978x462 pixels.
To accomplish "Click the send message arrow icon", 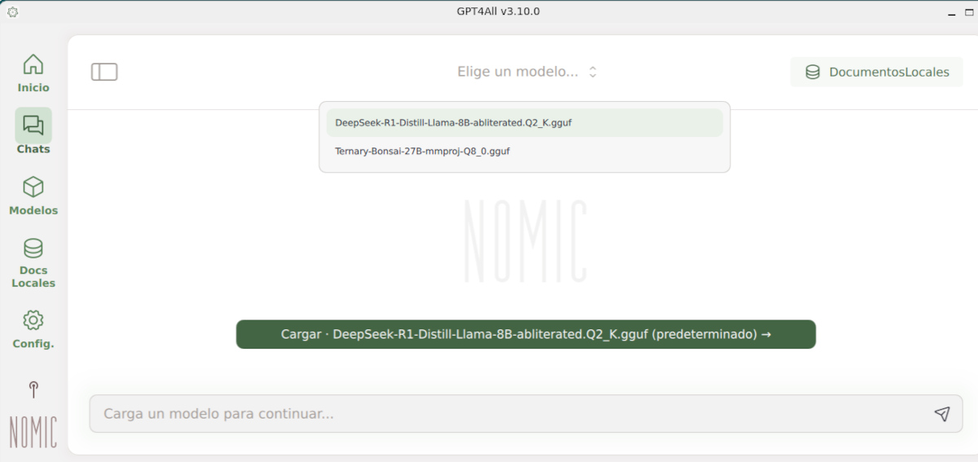I will coord(942,414).
